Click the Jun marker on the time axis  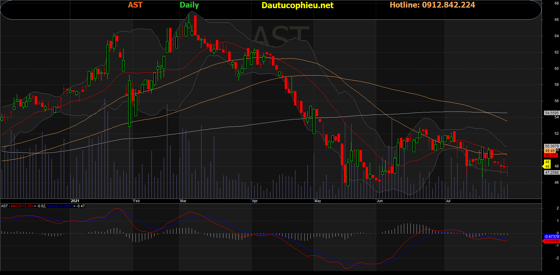(x=380, y=201)
